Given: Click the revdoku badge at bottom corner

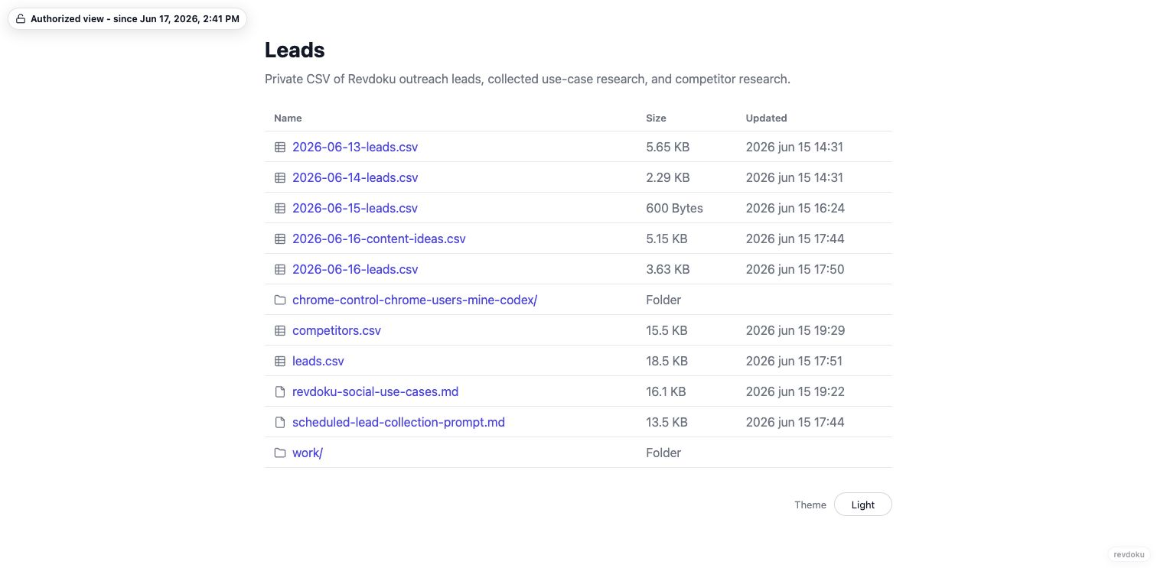Looking at the screenshot, I should click(x=1129, y=555).
